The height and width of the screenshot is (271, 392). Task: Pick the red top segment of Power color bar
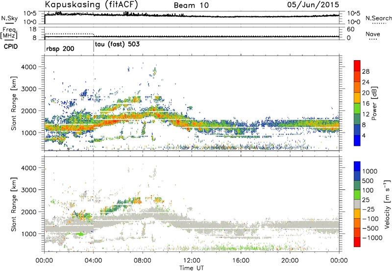tap(357, 66)
